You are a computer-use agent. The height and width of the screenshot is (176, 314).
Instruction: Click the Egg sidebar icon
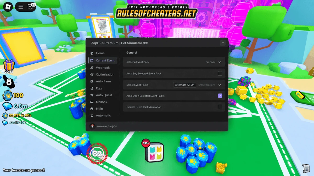pyautogui.click(x=92, y=88)
